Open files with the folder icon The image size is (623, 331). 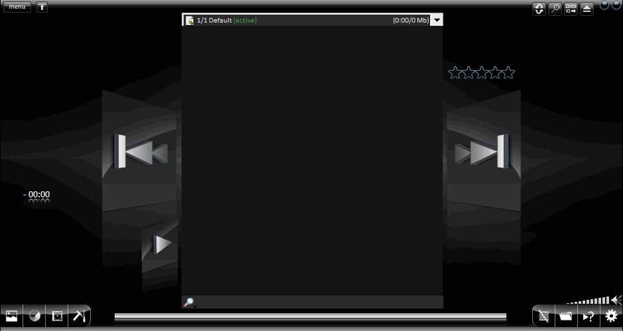(566, 316)
